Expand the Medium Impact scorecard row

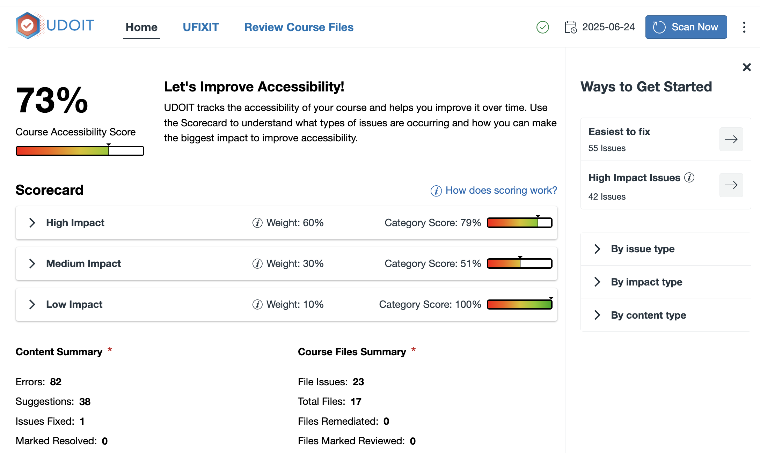coord(32,263)
